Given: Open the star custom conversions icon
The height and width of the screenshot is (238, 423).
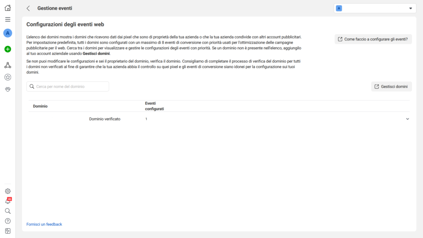Looking at the screenshot, I should (x=7, y=77).
